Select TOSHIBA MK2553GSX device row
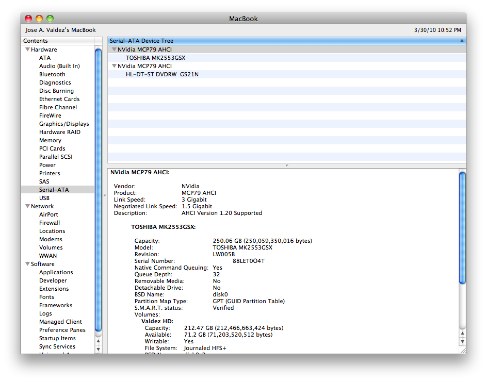The image size is (487, 382). click(287, 58)
